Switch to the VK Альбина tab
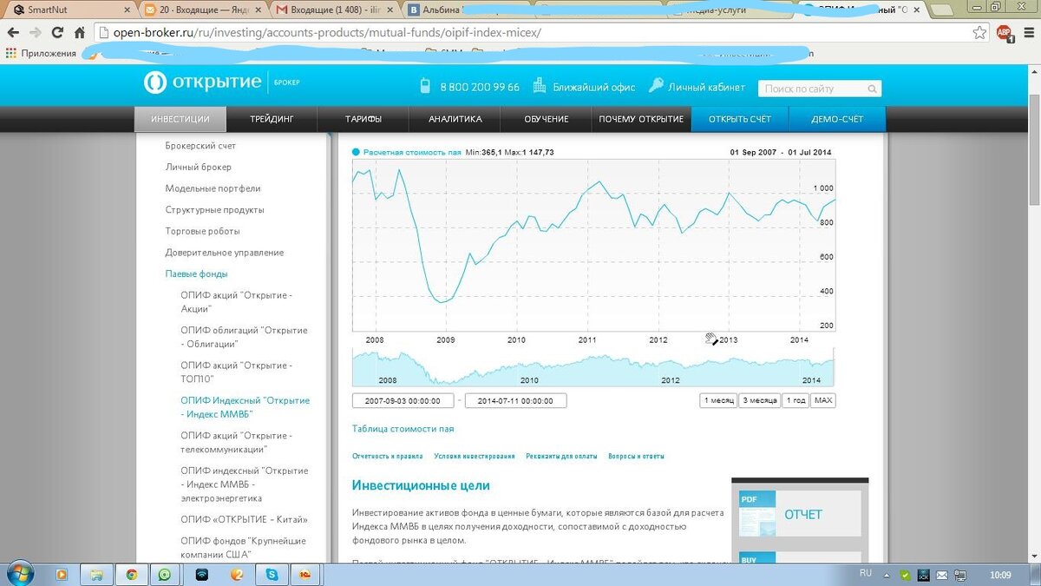 [468, 10]
